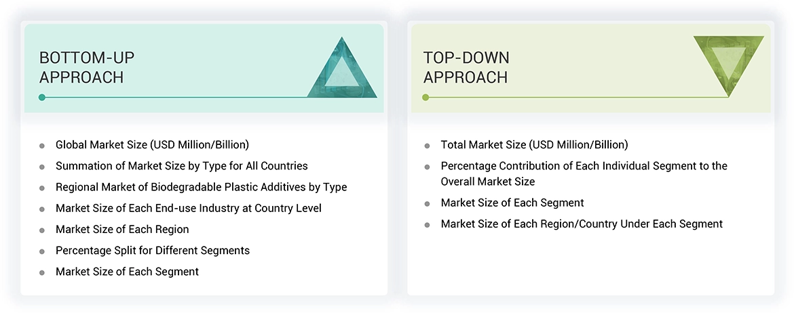Click Global Market Size (USD Million/Billion)
This screenshot has height=313, width=794.
(152, 144)
